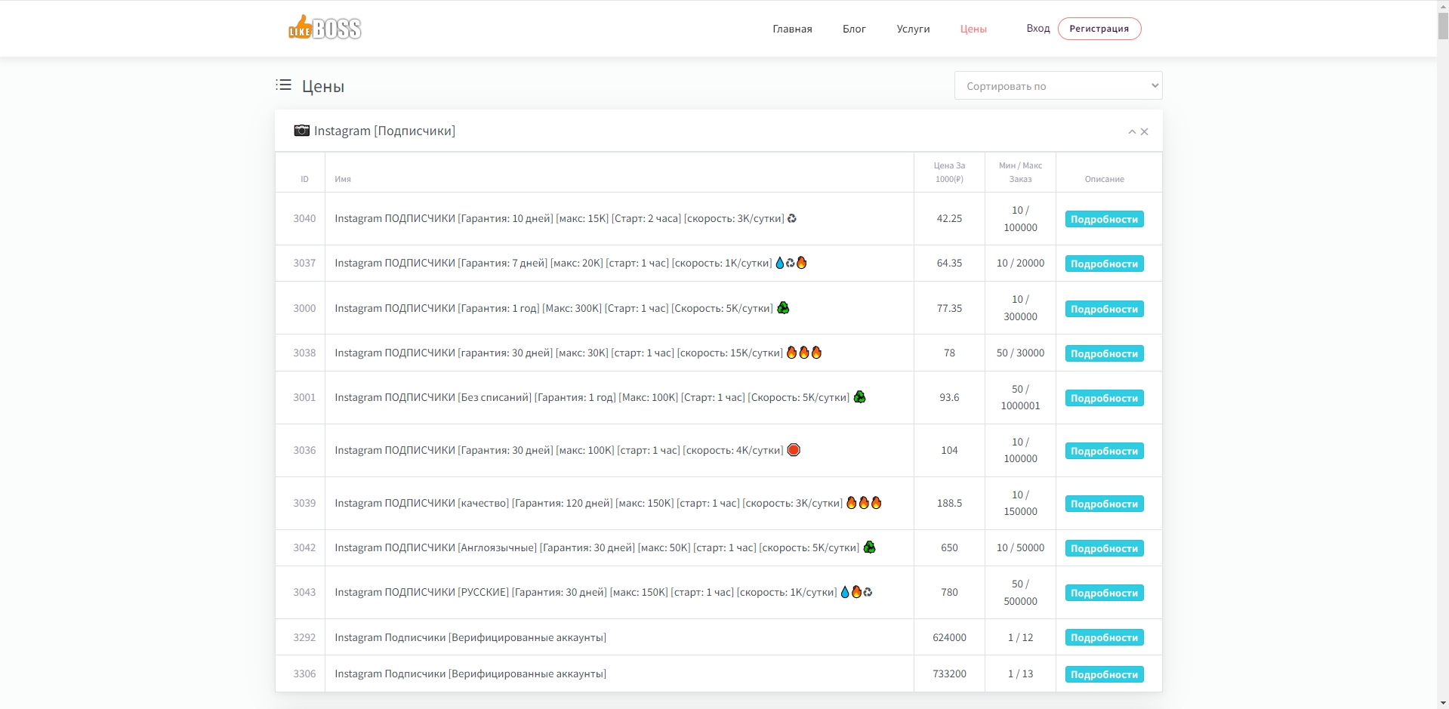
Task: Click the scrollbar down arrow
Action: (x=1442, y=703)
